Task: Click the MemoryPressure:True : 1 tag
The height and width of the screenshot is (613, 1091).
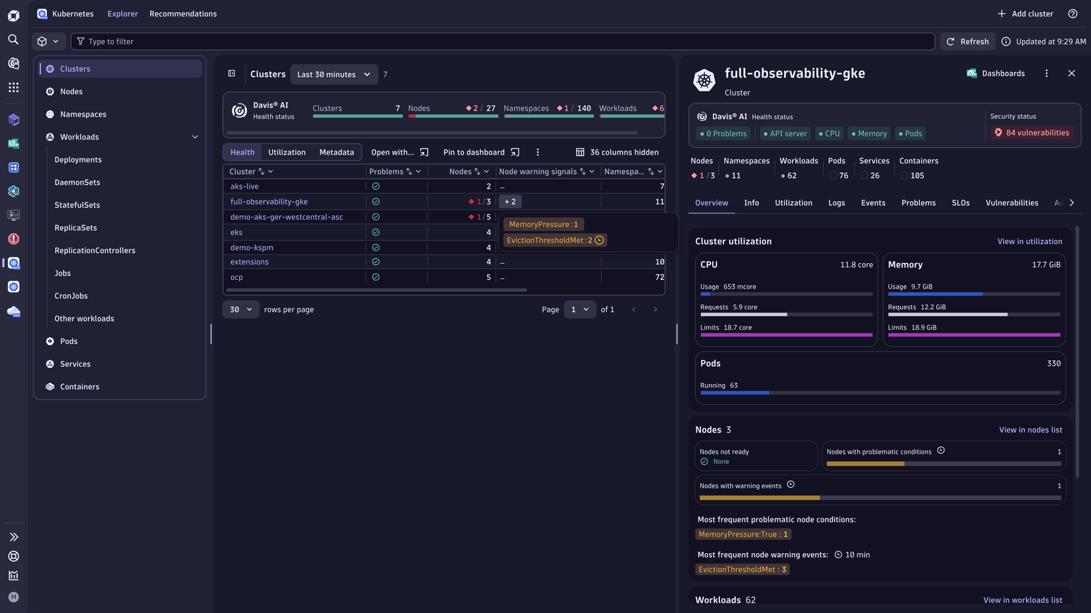Action: [743, 535]
